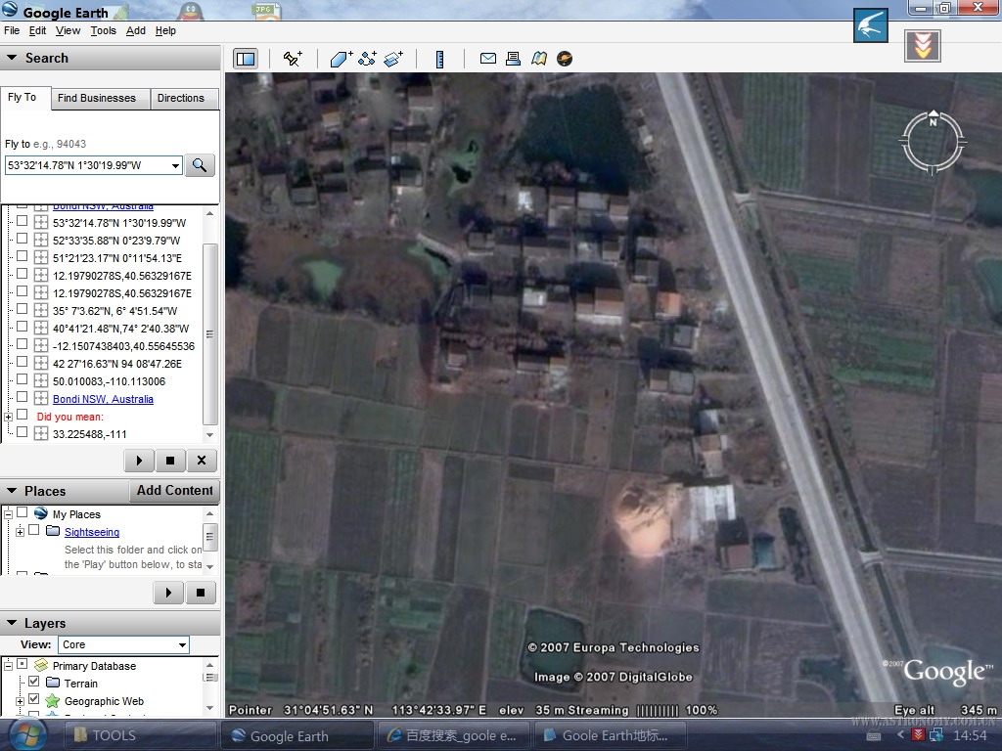Click the Print toolbar icon

click(513, 59)
